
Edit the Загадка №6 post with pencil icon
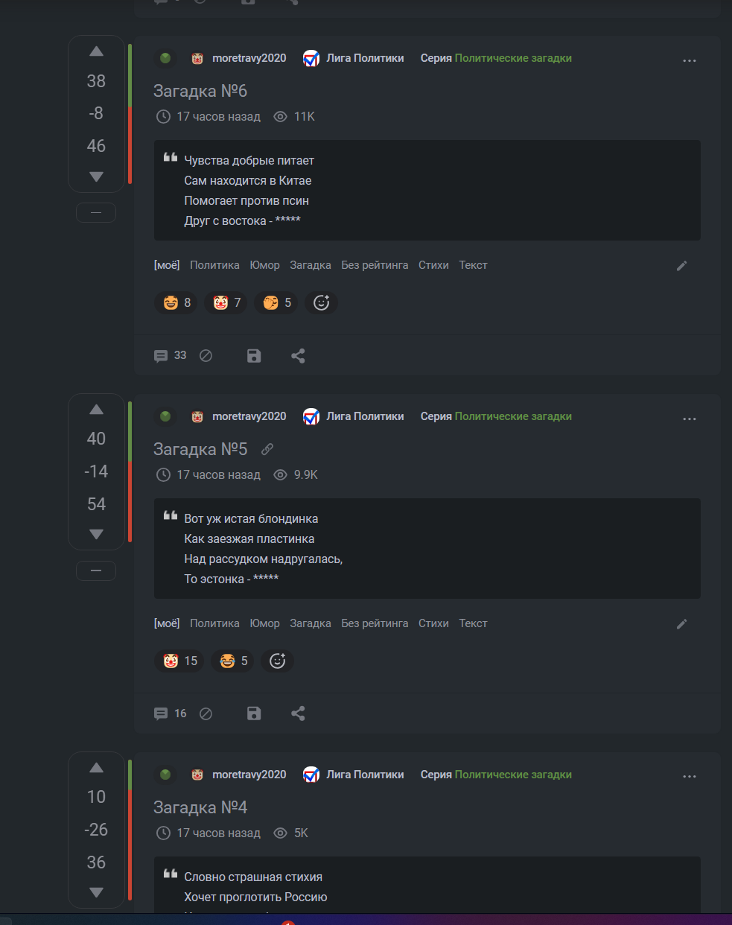click(681, 266)
